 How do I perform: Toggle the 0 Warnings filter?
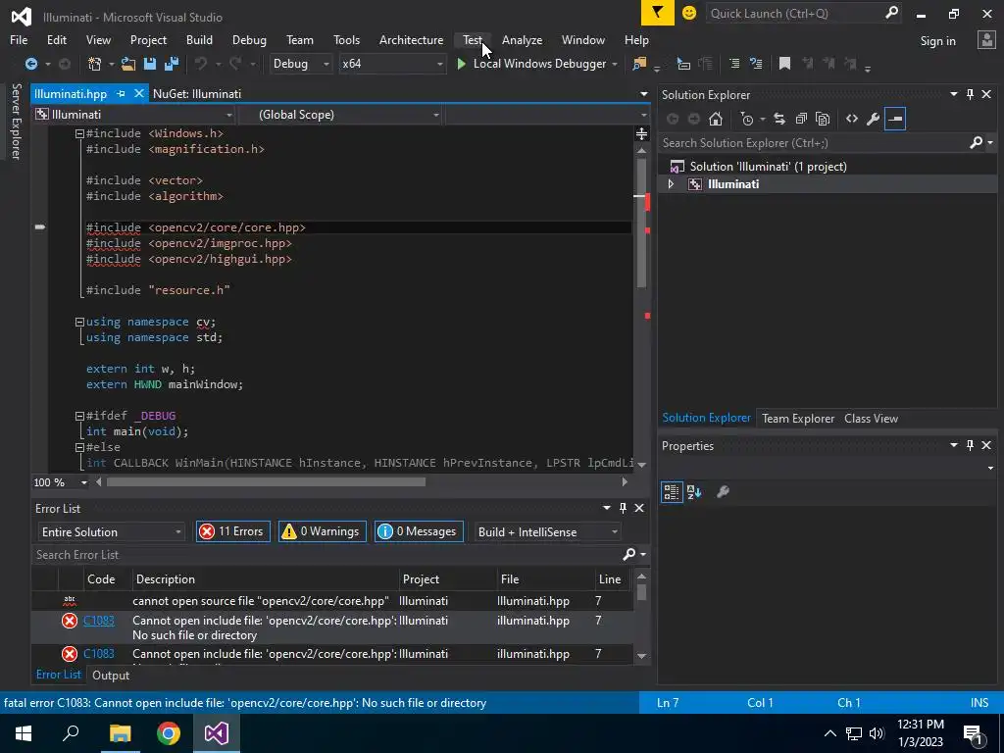click(x=322, y=531)
